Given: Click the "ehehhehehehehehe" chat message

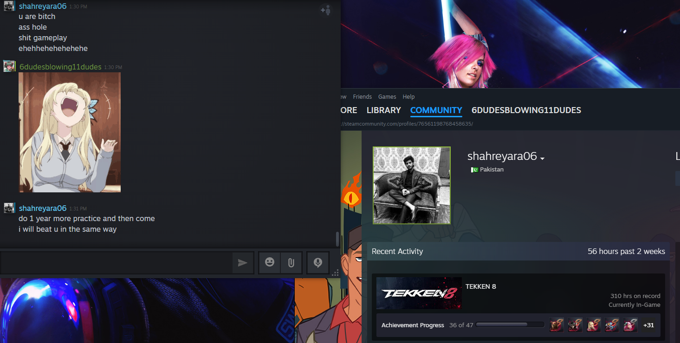Looking at the screenshot, I should 53,49.
